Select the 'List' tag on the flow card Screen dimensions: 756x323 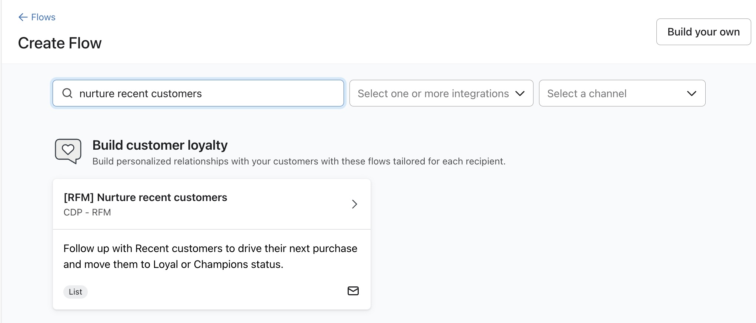click(76, 292)
